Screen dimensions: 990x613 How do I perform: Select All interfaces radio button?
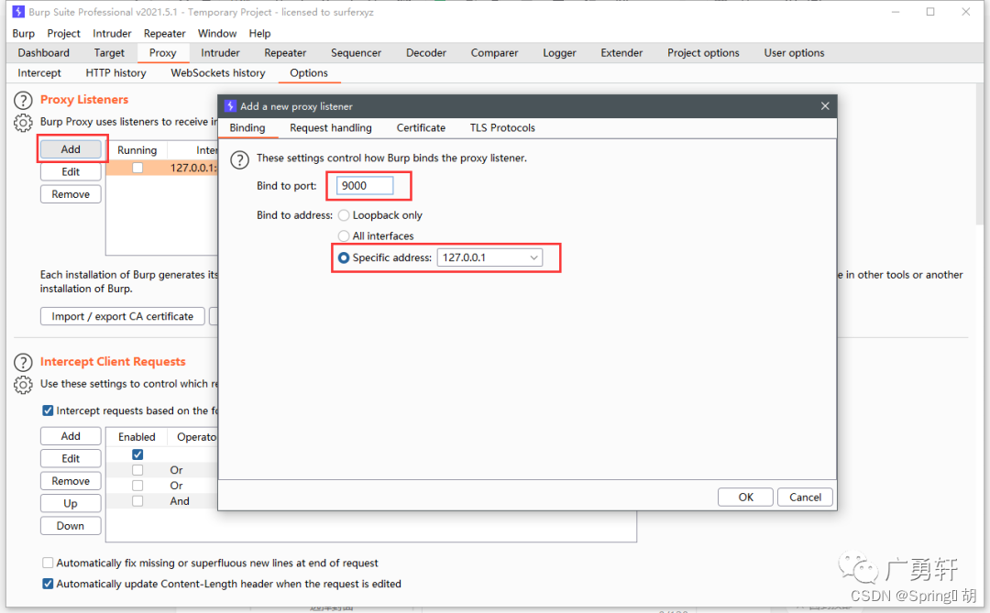[344, 236]
